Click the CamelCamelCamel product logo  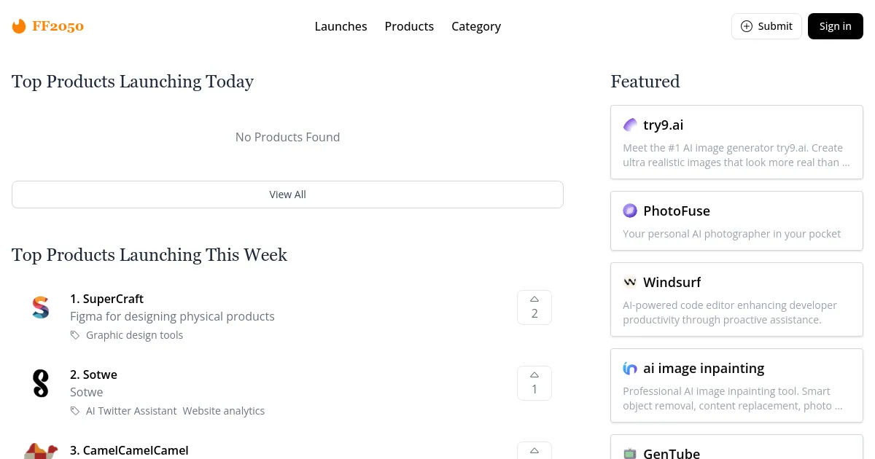tap(41, 452)
